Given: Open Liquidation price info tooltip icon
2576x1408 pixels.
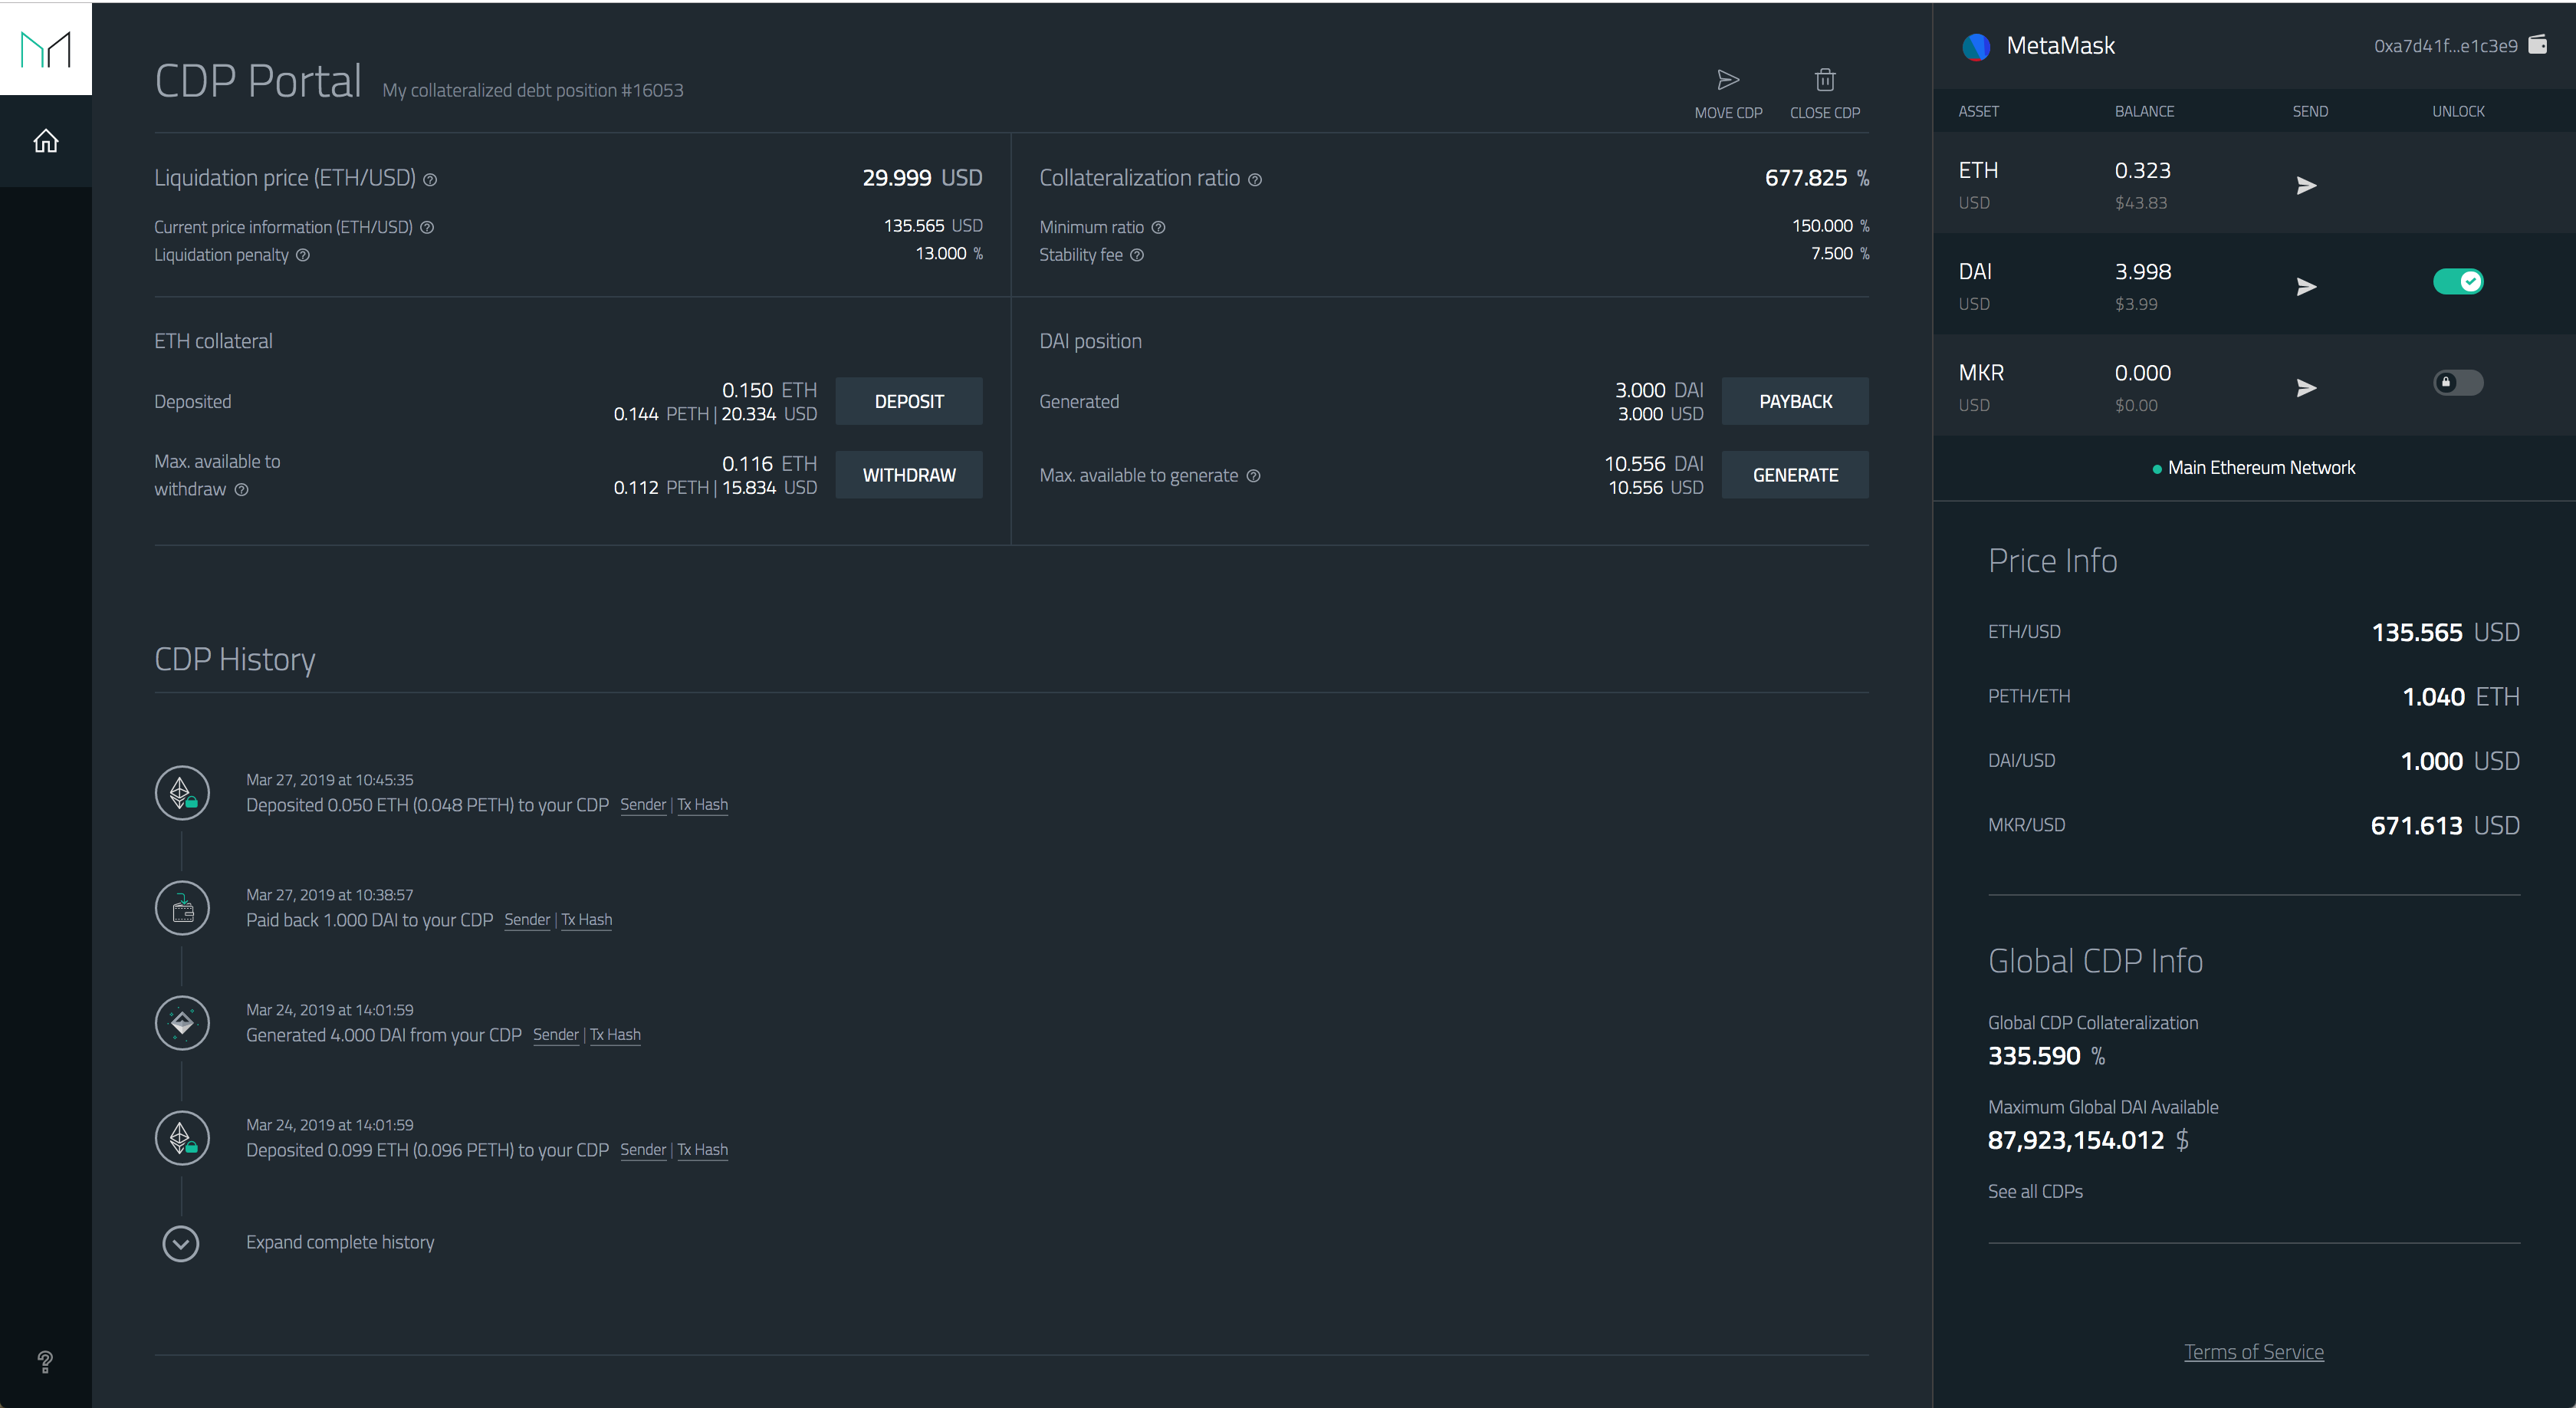Looking at the screenshot, I should point(430,180).
